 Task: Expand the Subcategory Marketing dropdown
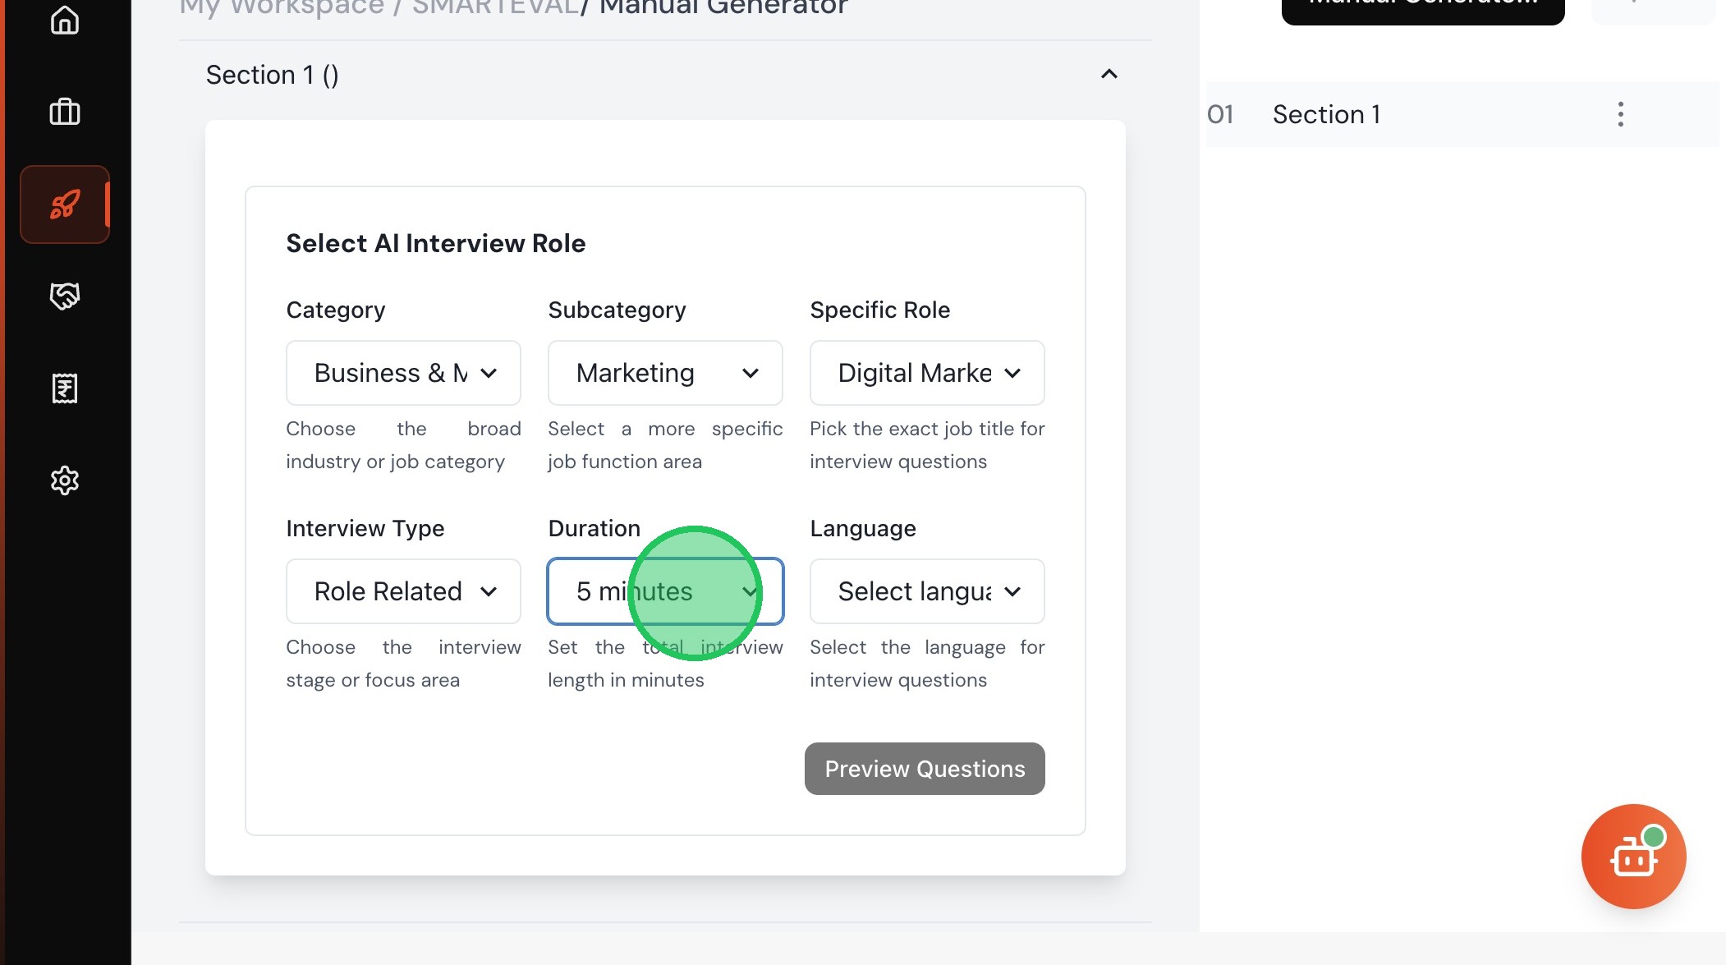coord(665,373)
